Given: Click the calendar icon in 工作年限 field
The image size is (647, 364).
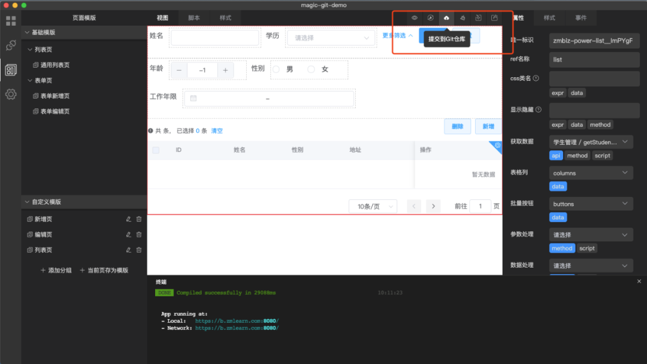Looking at the screenshot, I should (194, 98).
